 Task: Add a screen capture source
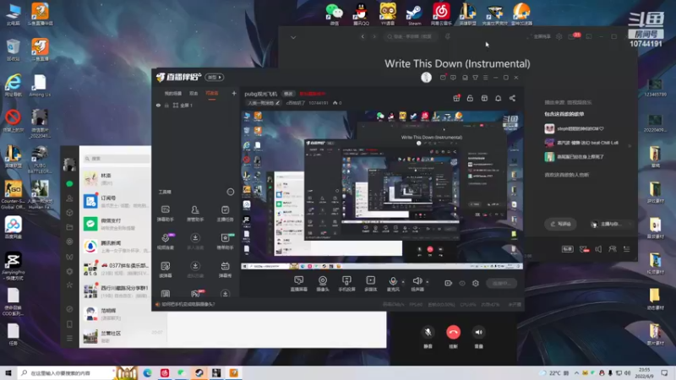(299, 283)
